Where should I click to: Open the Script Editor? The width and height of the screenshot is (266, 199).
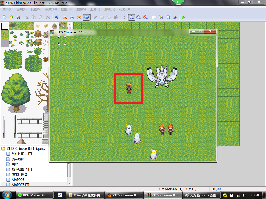point(168,17)
